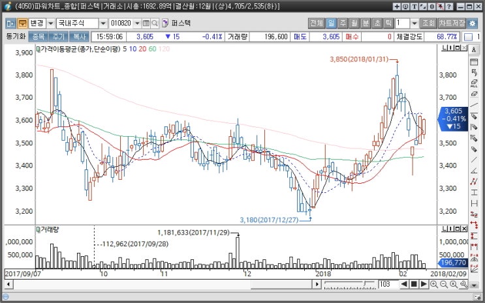Click the erase ALL drawings tool

tap(474, 83)
